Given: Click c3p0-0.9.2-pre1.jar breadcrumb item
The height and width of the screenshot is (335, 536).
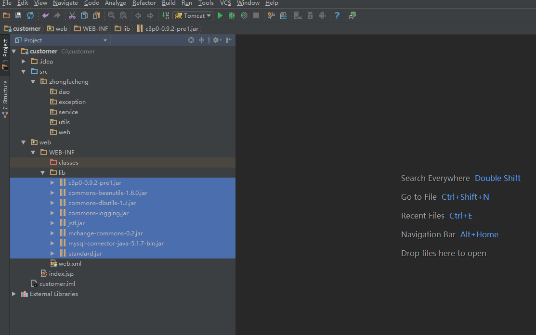Looking at the screenshot, I should pos(168,29).
